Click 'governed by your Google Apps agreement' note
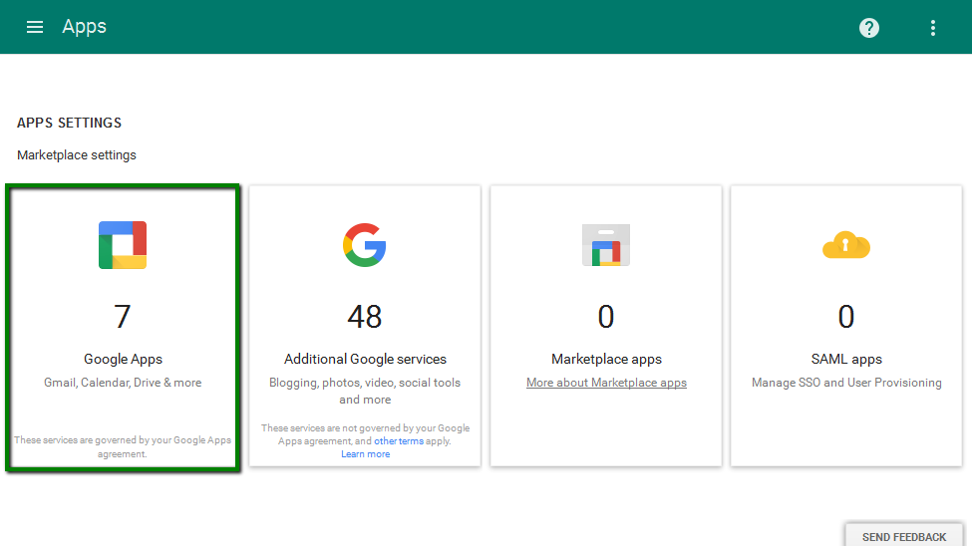 [123, 446]
